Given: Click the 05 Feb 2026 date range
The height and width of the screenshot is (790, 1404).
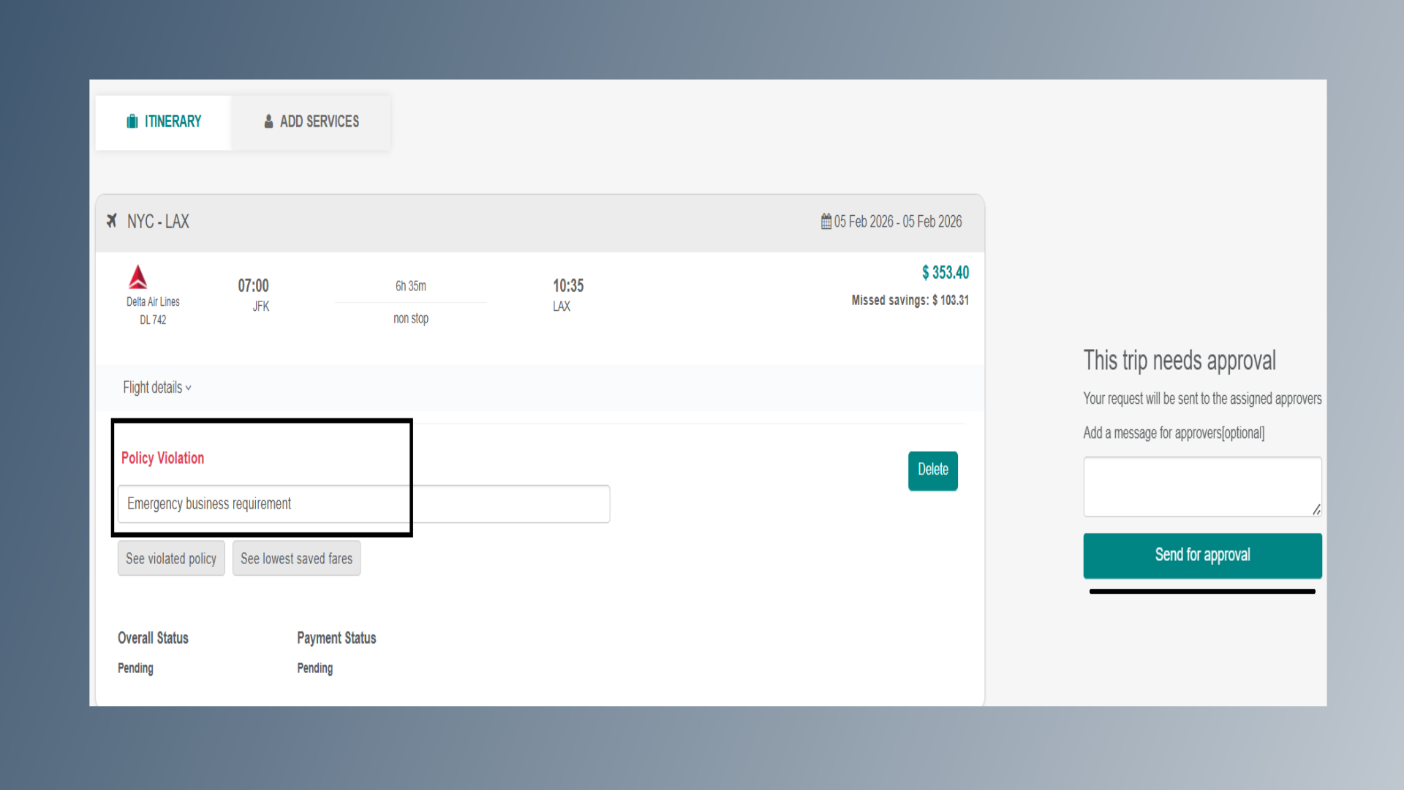Looking at the screenshot, I should (x=897, y=222).
